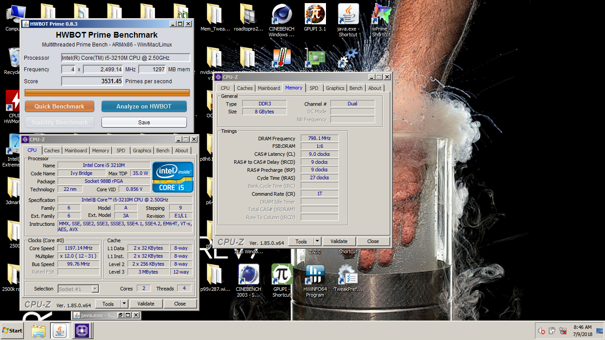
Task: Open the roadtopro2... folder on desktop
Action: pyautogui.click(x=248, y=18)
